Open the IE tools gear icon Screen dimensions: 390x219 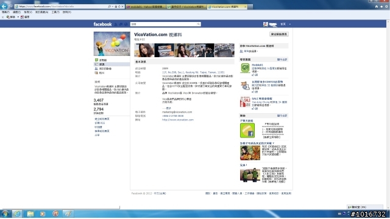pyautogui.click(x=386, y=7)
